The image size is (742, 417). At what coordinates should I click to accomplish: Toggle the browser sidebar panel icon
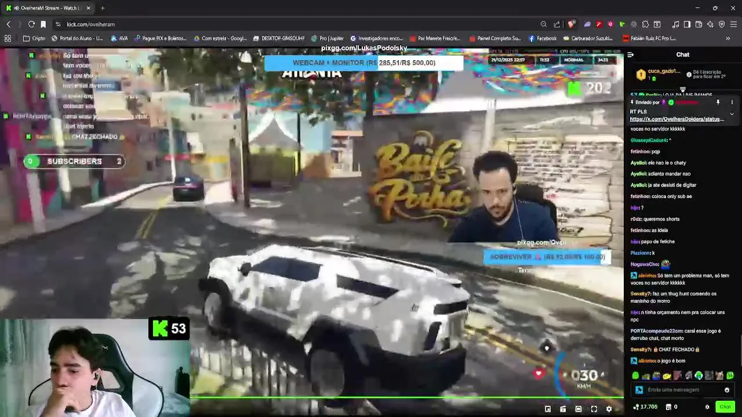tap(687, 24)
